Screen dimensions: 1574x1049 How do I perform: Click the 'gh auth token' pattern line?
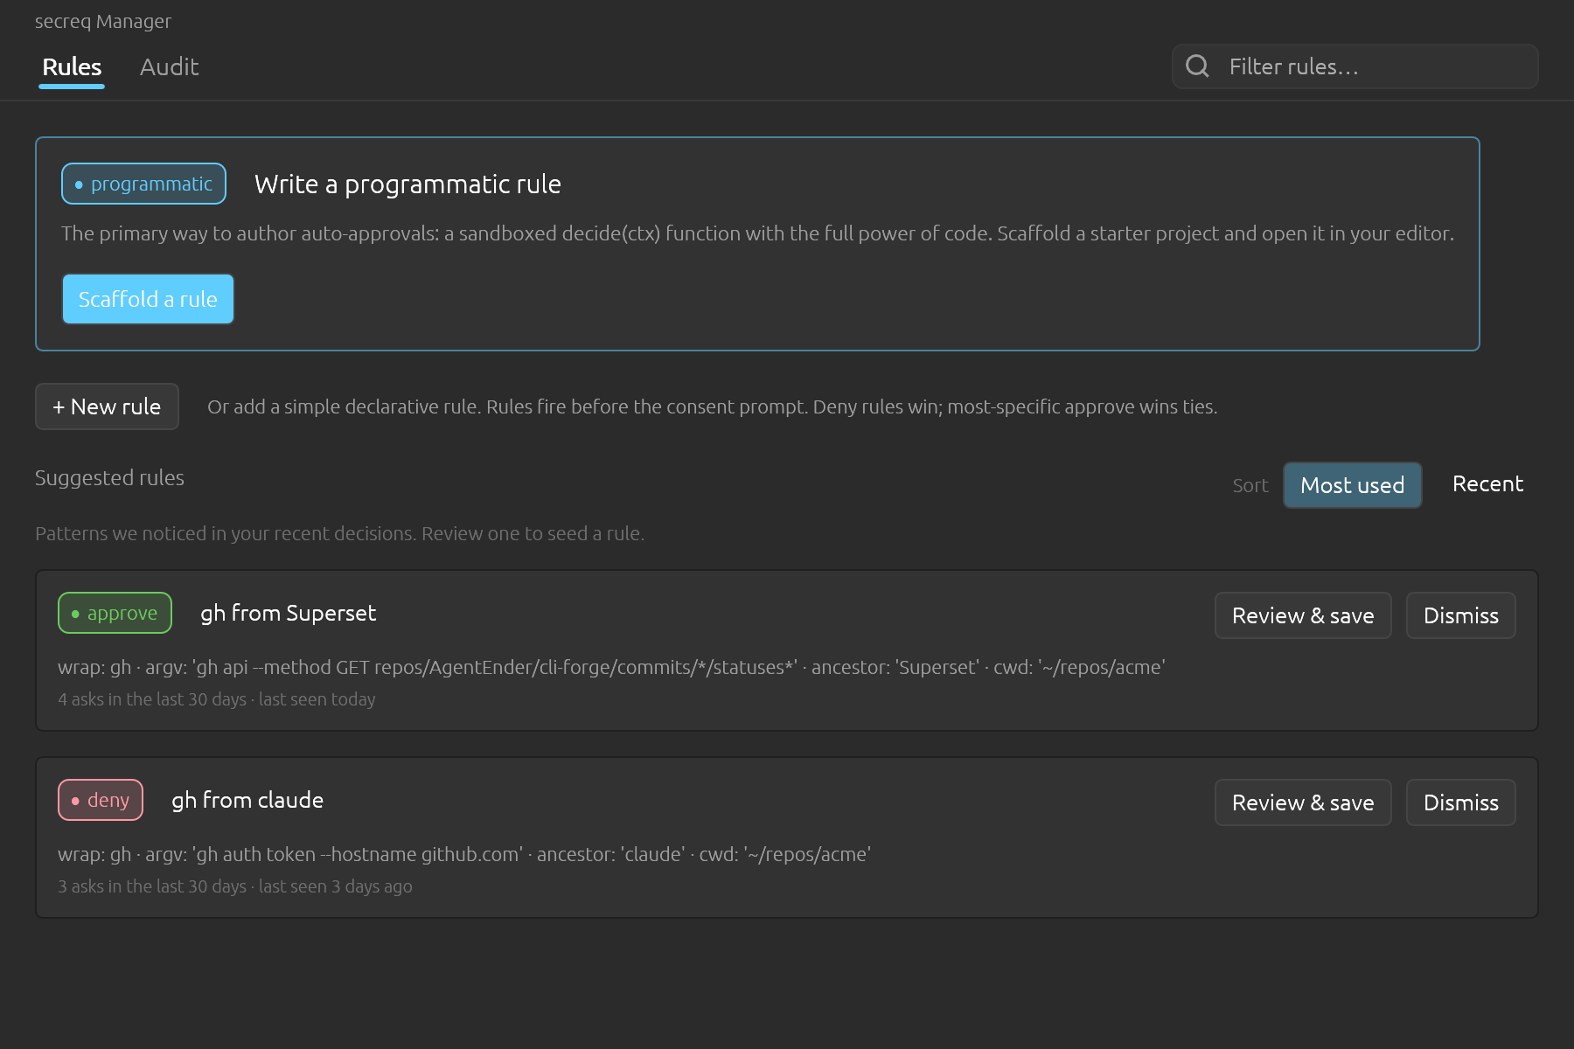(x=464, y=854)
